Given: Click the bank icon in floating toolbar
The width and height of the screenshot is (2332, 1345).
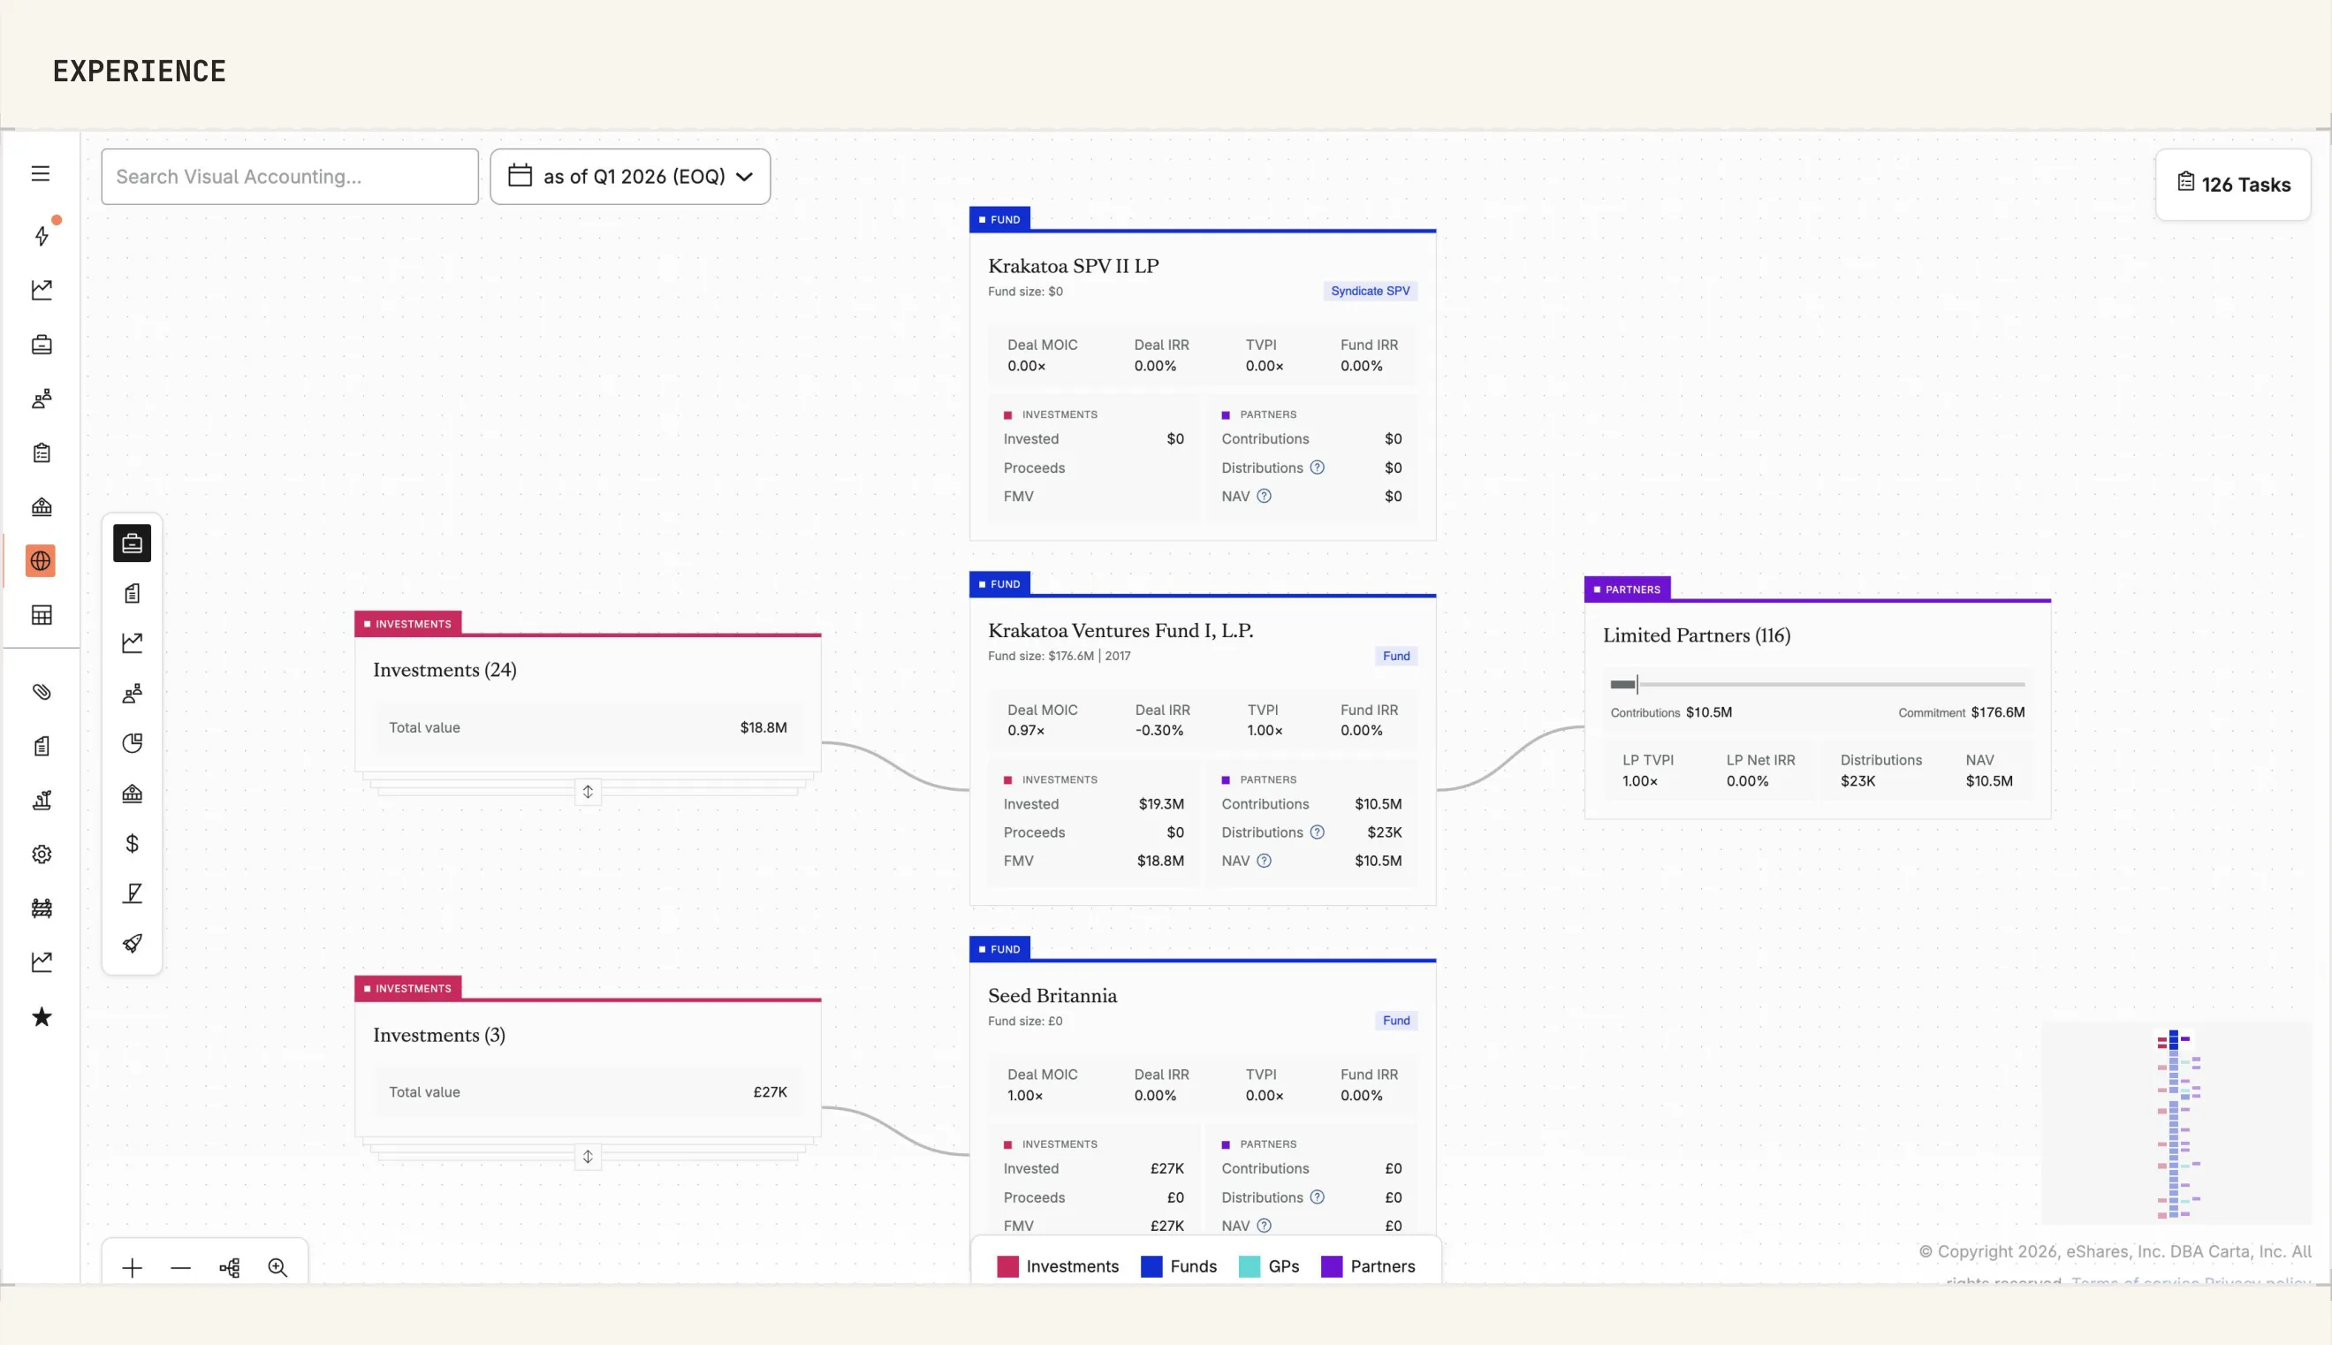Looking at the screenshot, I should (132, 794).
